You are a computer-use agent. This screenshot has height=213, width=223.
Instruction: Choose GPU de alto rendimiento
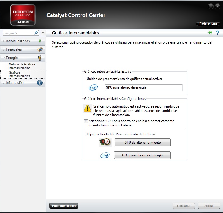click(x=143, y=142)
